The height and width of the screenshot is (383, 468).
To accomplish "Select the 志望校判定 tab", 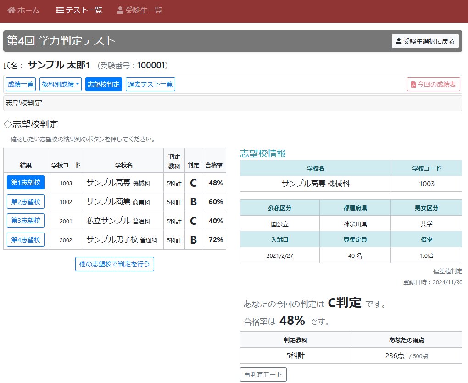I will (x=104, y=84).
